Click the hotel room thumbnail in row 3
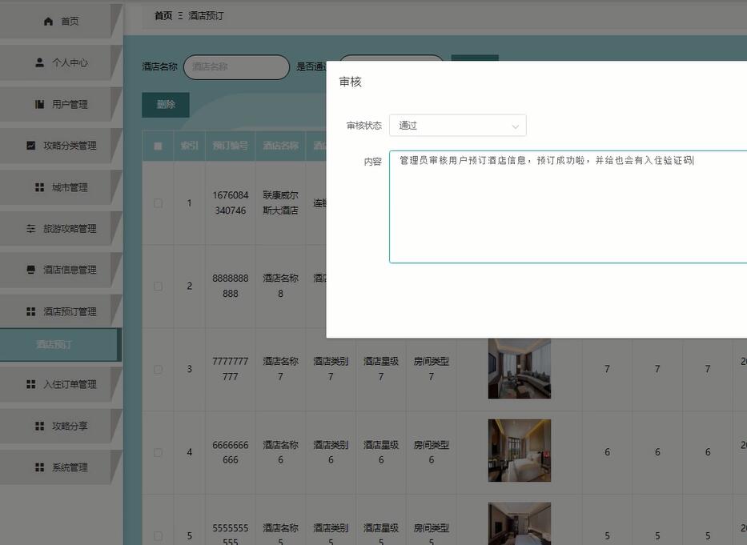747x545 pixels. click(519, 369)
